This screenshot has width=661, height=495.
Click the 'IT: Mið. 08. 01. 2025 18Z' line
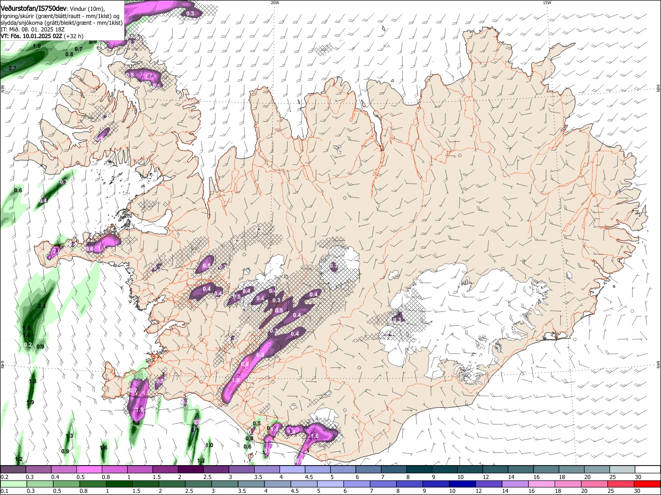tap(33, 29)
